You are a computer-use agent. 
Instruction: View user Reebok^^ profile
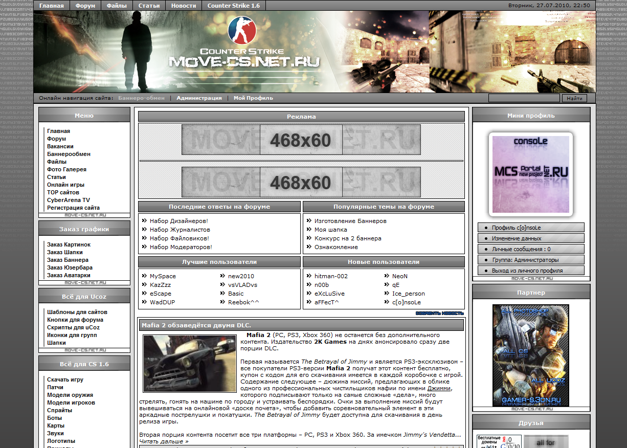click(x=243, y=302)
